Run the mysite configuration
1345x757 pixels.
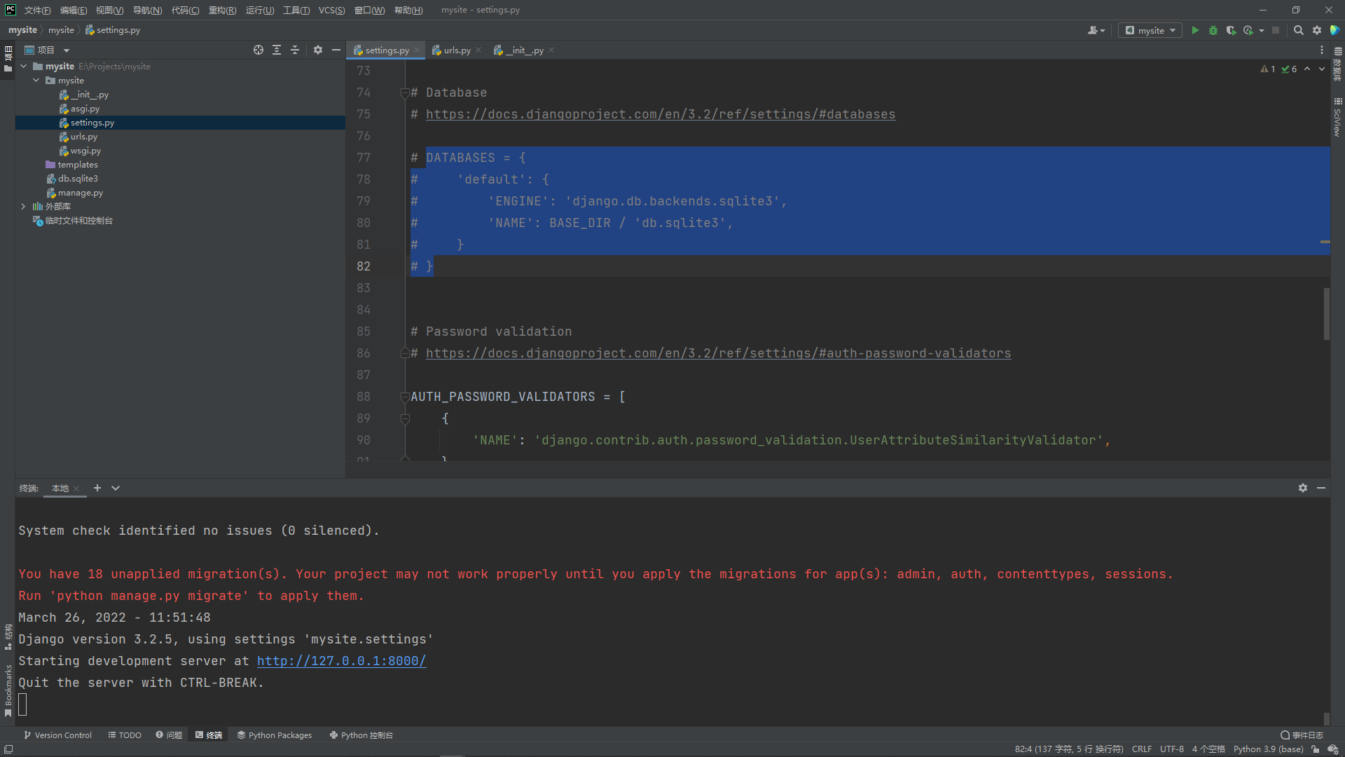tap(1195, 30)
